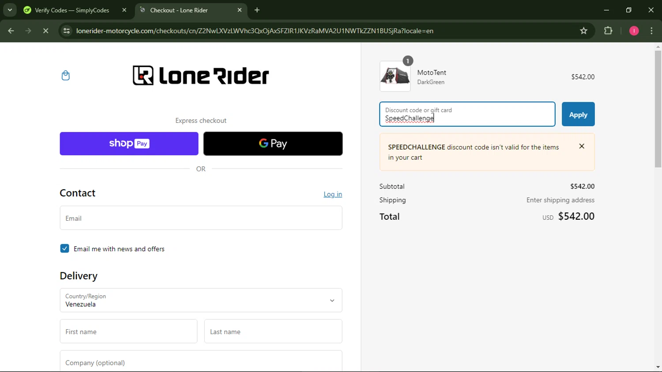Click the quantity badge on MotoTent thumbnail
Image resolution: width=662 pixels, height=372 pixels.
click(x=408, y=61)
